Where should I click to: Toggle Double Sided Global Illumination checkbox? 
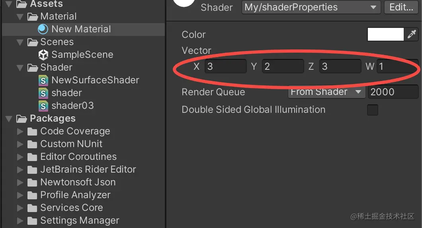point(372,110)
